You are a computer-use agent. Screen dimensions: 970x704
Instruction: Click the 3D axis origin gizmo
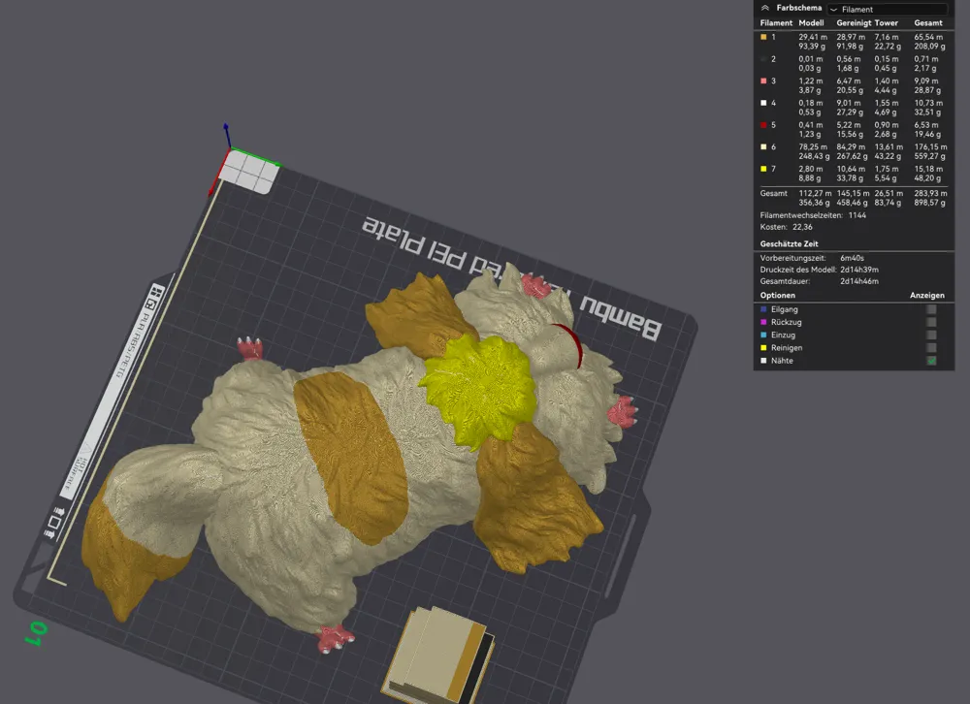coord(228,149)
